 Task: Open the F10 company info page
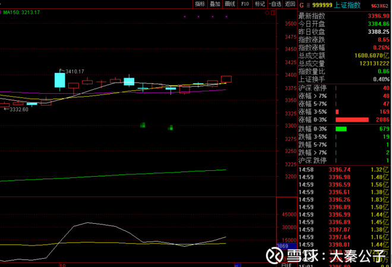pos(245,4)
